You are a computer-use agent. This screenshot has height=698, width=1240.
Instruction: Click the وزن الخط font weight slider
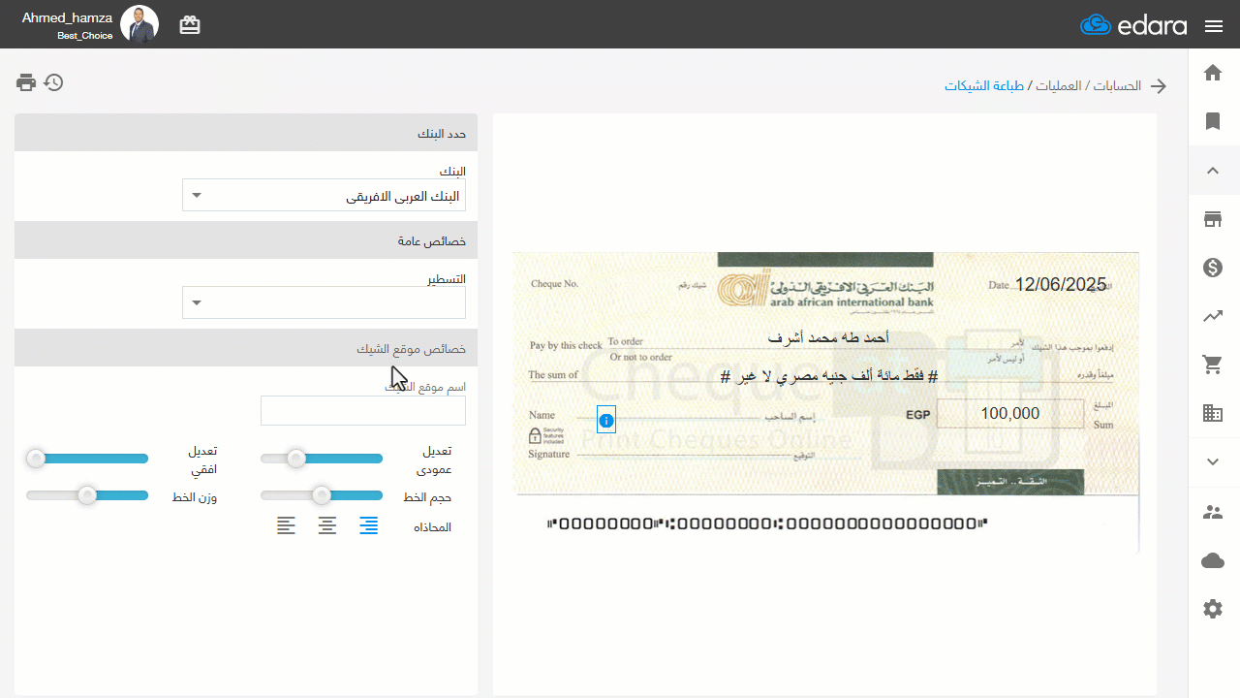pyautogui.click(x=87, y=495)
